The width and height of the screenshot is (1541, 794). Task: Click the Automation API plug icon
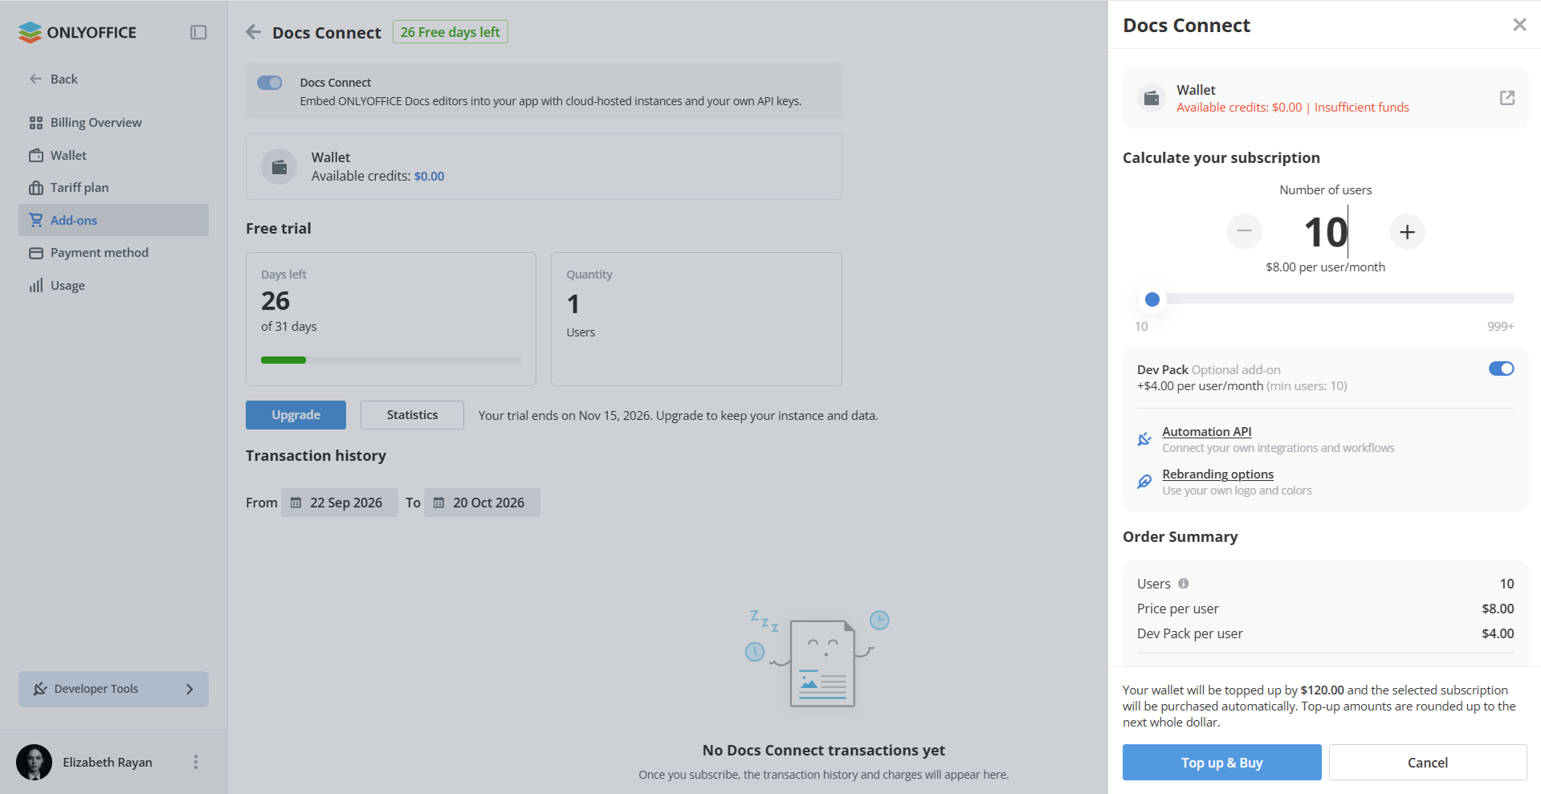click(1144, 439)
